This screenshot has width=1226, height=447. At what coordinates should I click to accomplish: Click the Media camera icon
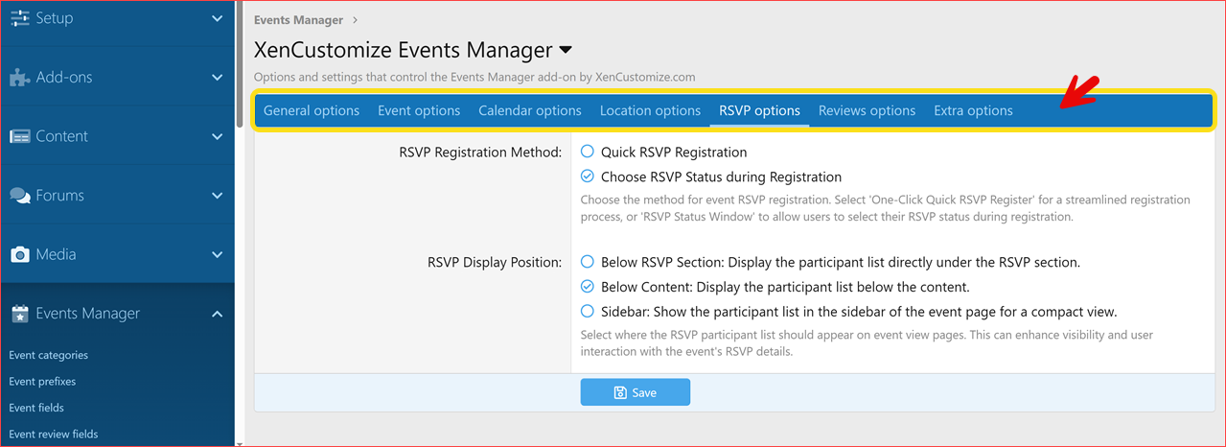[x=19, y=255]
